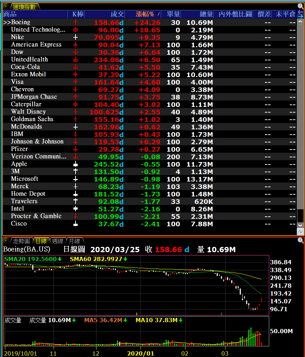
Task: Select the Exxon Mobil row
Action: 150,75
